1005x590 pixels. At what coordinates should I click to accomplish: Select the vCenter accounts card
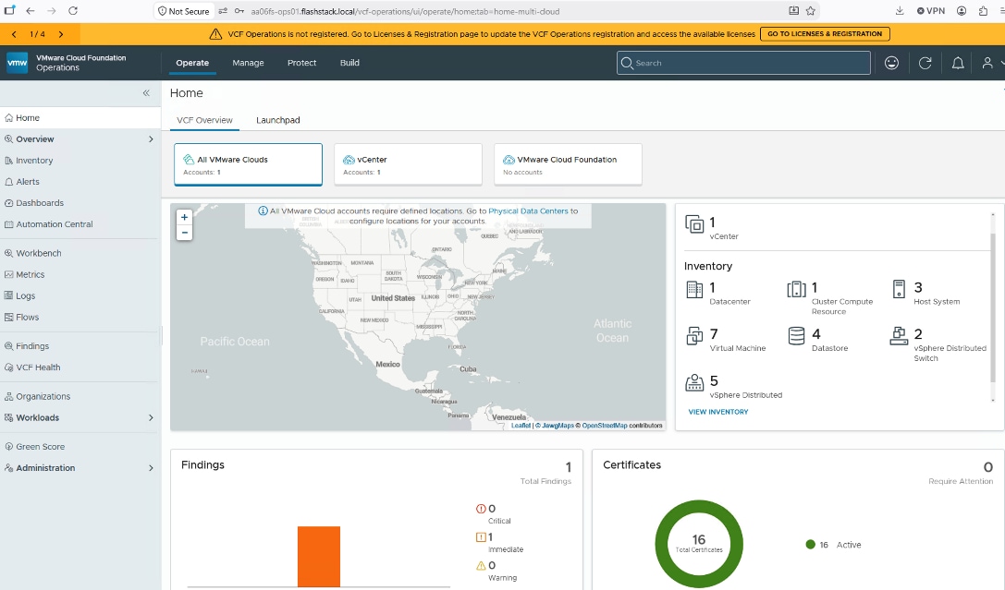click(x=408, y=164)
